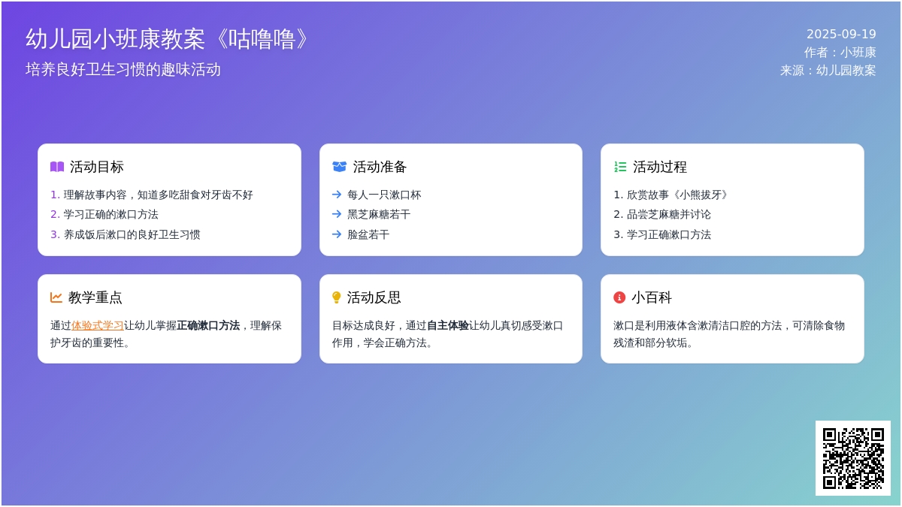
Task: Click the author text 作者：小班康
Action: 840,52
